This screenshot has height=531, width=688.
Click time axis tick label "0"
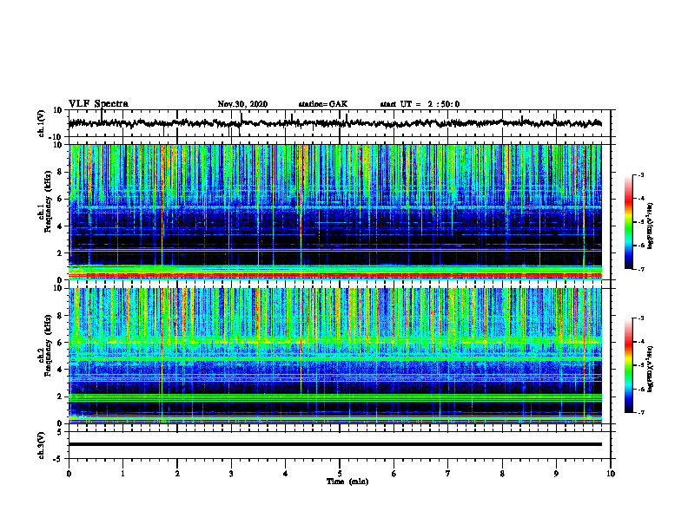[69, 474]
